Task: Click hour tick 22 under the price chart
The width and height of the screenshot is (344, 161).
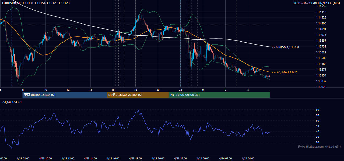Action: (180, 90)
